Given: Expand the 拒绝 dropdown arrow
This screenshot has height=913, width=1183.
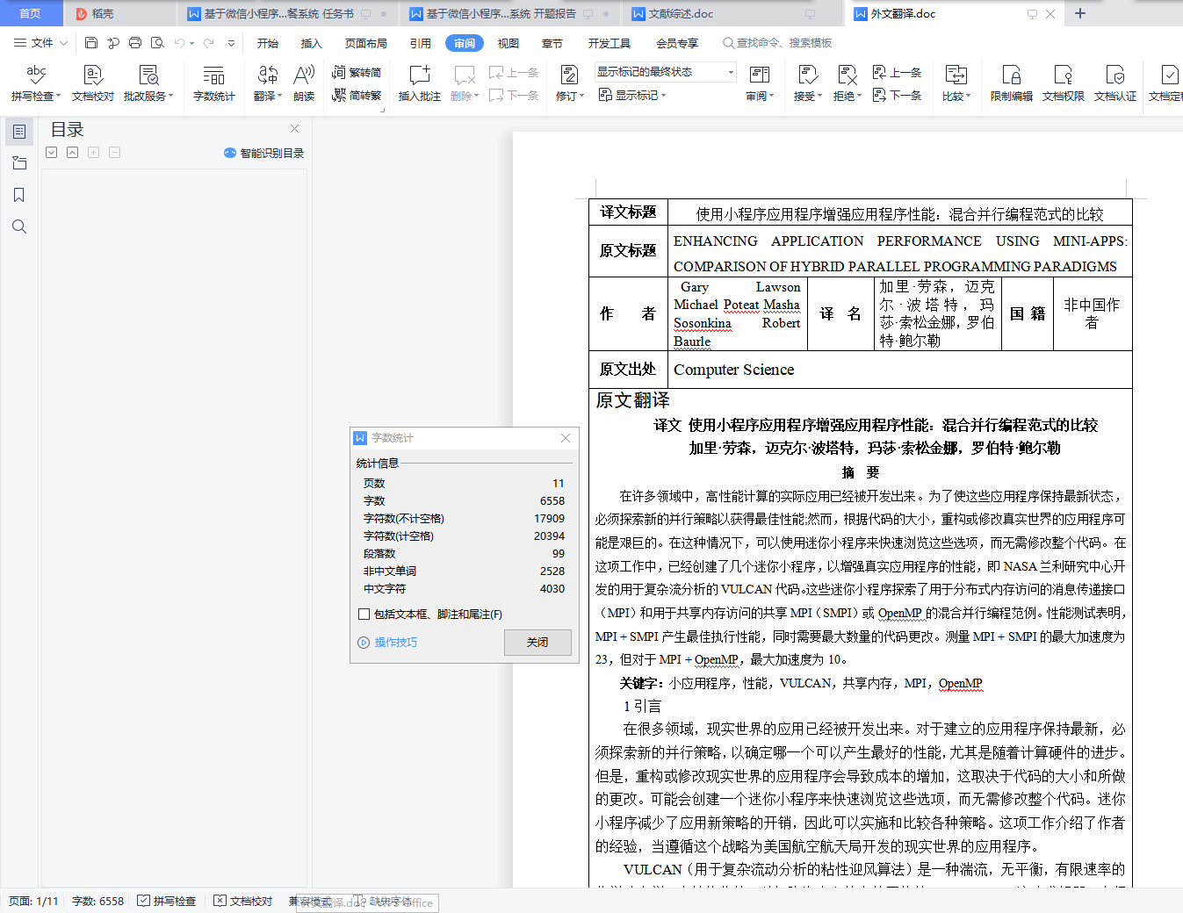Looking at the screenshot, I should click(x=859, y=97).
